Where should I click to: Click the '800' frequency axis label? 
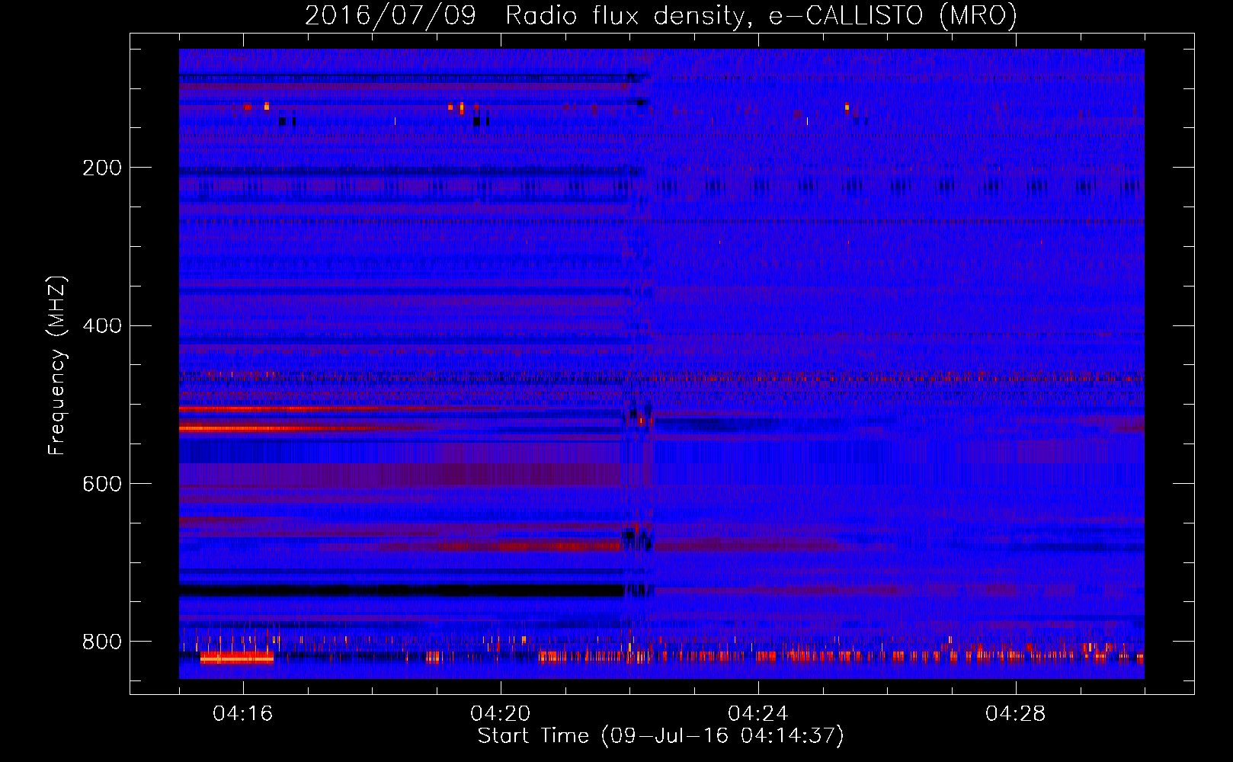102,642
